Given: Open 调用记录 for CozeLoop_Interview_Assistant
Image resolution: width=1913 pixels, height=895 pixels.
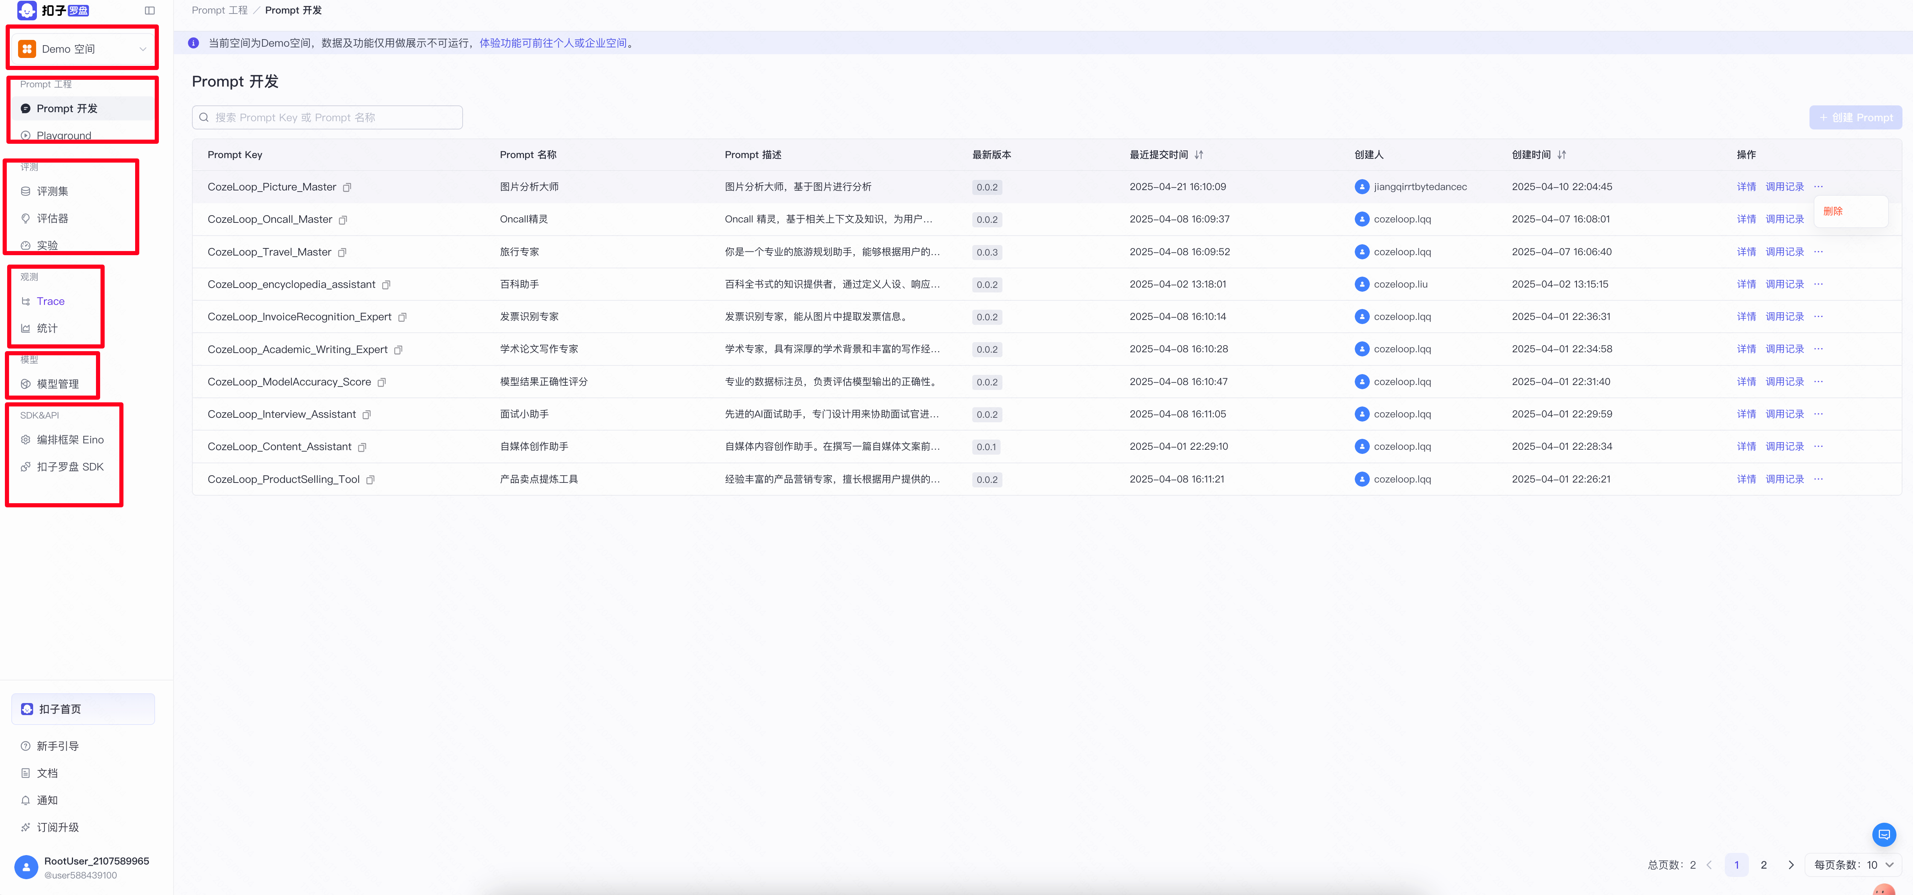Looking at the screenshot, I should point(1784,414).
